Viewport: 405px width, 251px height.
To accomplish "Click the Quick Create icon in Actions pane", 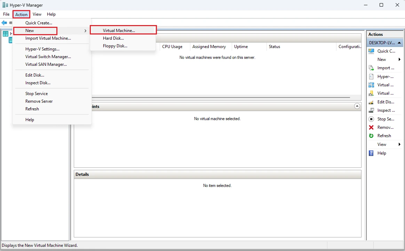I will tap(371, 51).
